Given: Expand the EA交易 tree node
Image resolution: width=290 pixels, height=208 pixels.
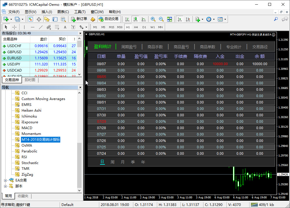Looking at the screenshot, I should (x=5, y=180).
